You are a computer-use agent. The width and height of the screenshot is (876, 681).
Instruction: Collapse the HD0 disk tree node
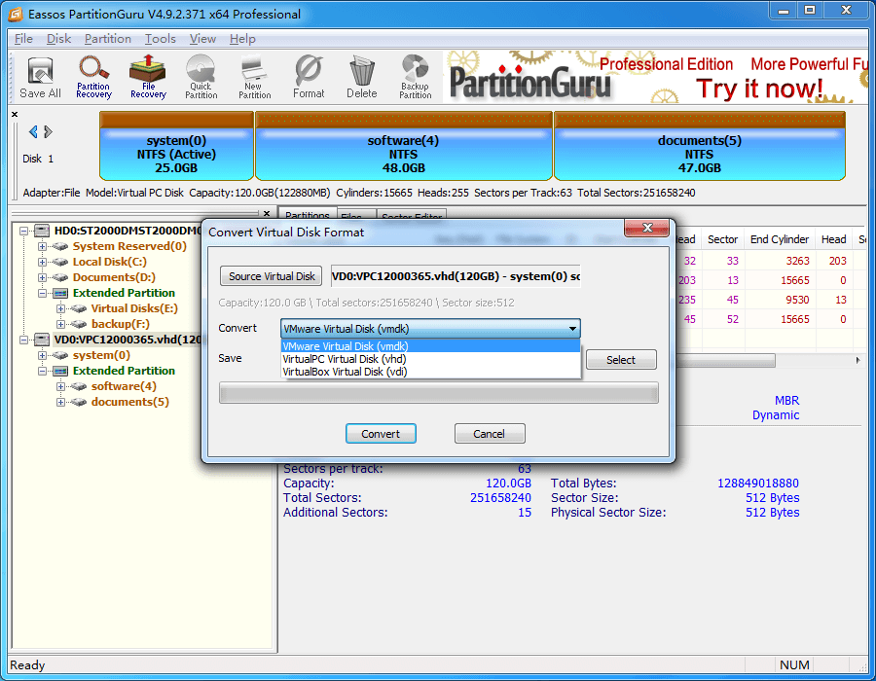click(23, 231)
